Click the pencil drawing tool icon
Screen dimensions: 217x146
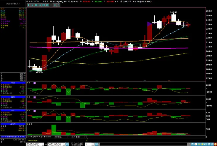tap(212, 144)
